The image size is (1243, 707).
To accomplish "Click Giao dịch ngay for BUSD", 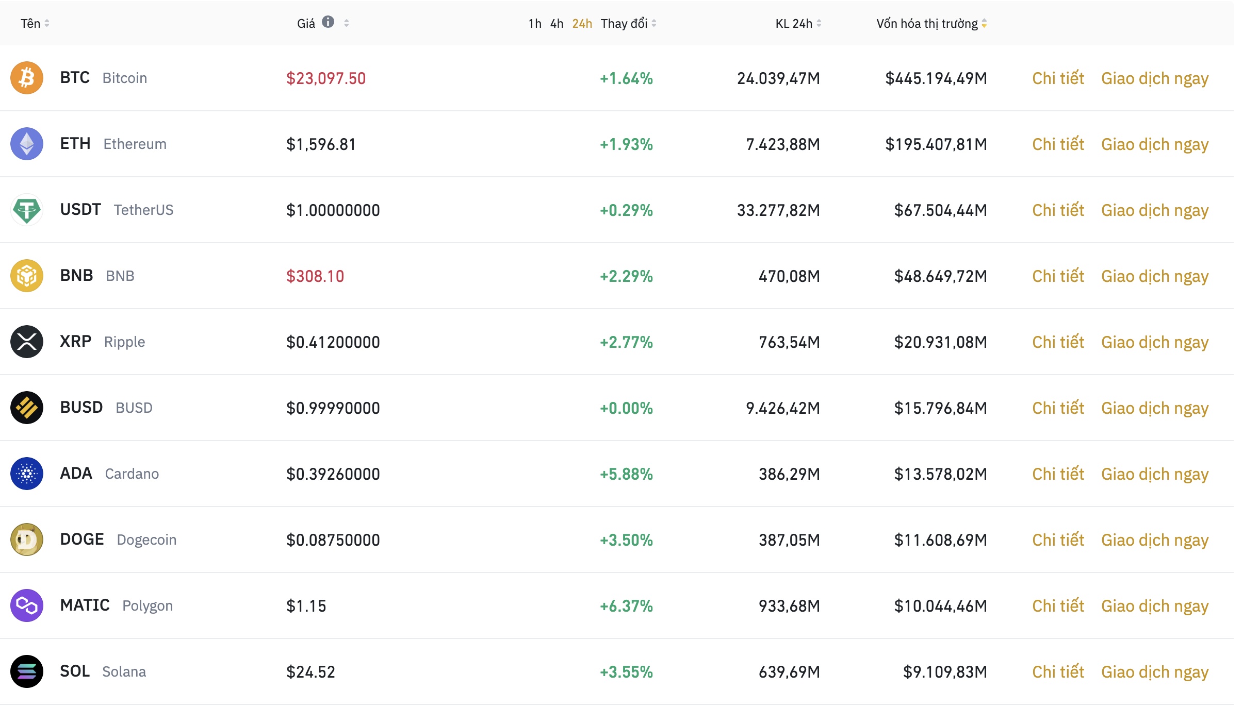I will pos(1155,409).
